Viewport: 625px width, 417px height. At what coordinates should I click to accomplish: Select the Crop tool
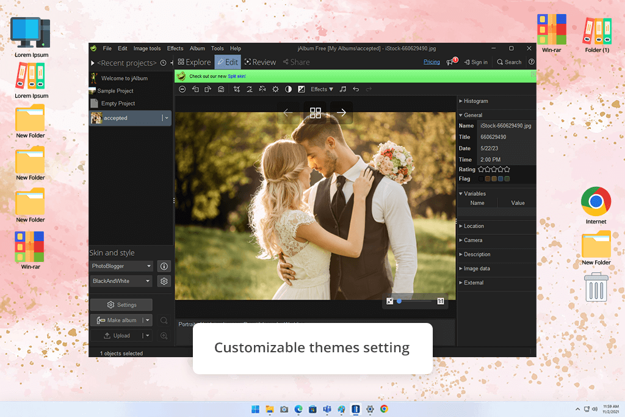click(237, 89)
